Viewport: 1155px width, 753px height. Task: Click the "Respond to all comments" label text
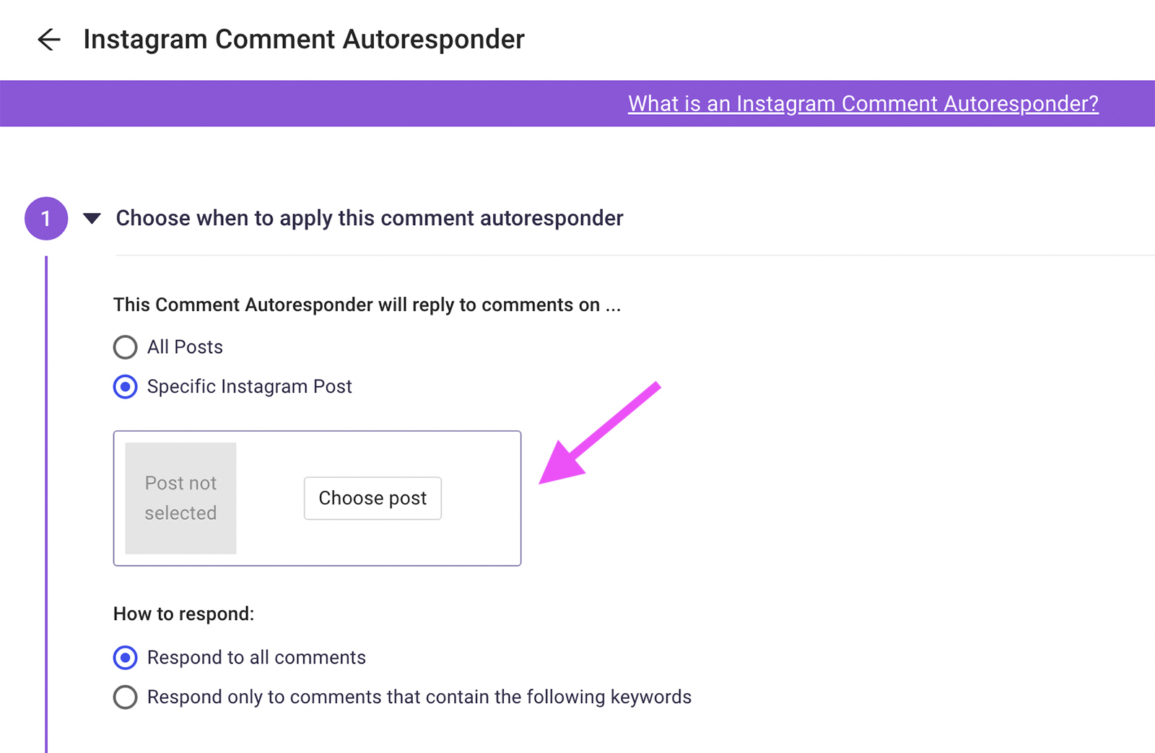256,658
